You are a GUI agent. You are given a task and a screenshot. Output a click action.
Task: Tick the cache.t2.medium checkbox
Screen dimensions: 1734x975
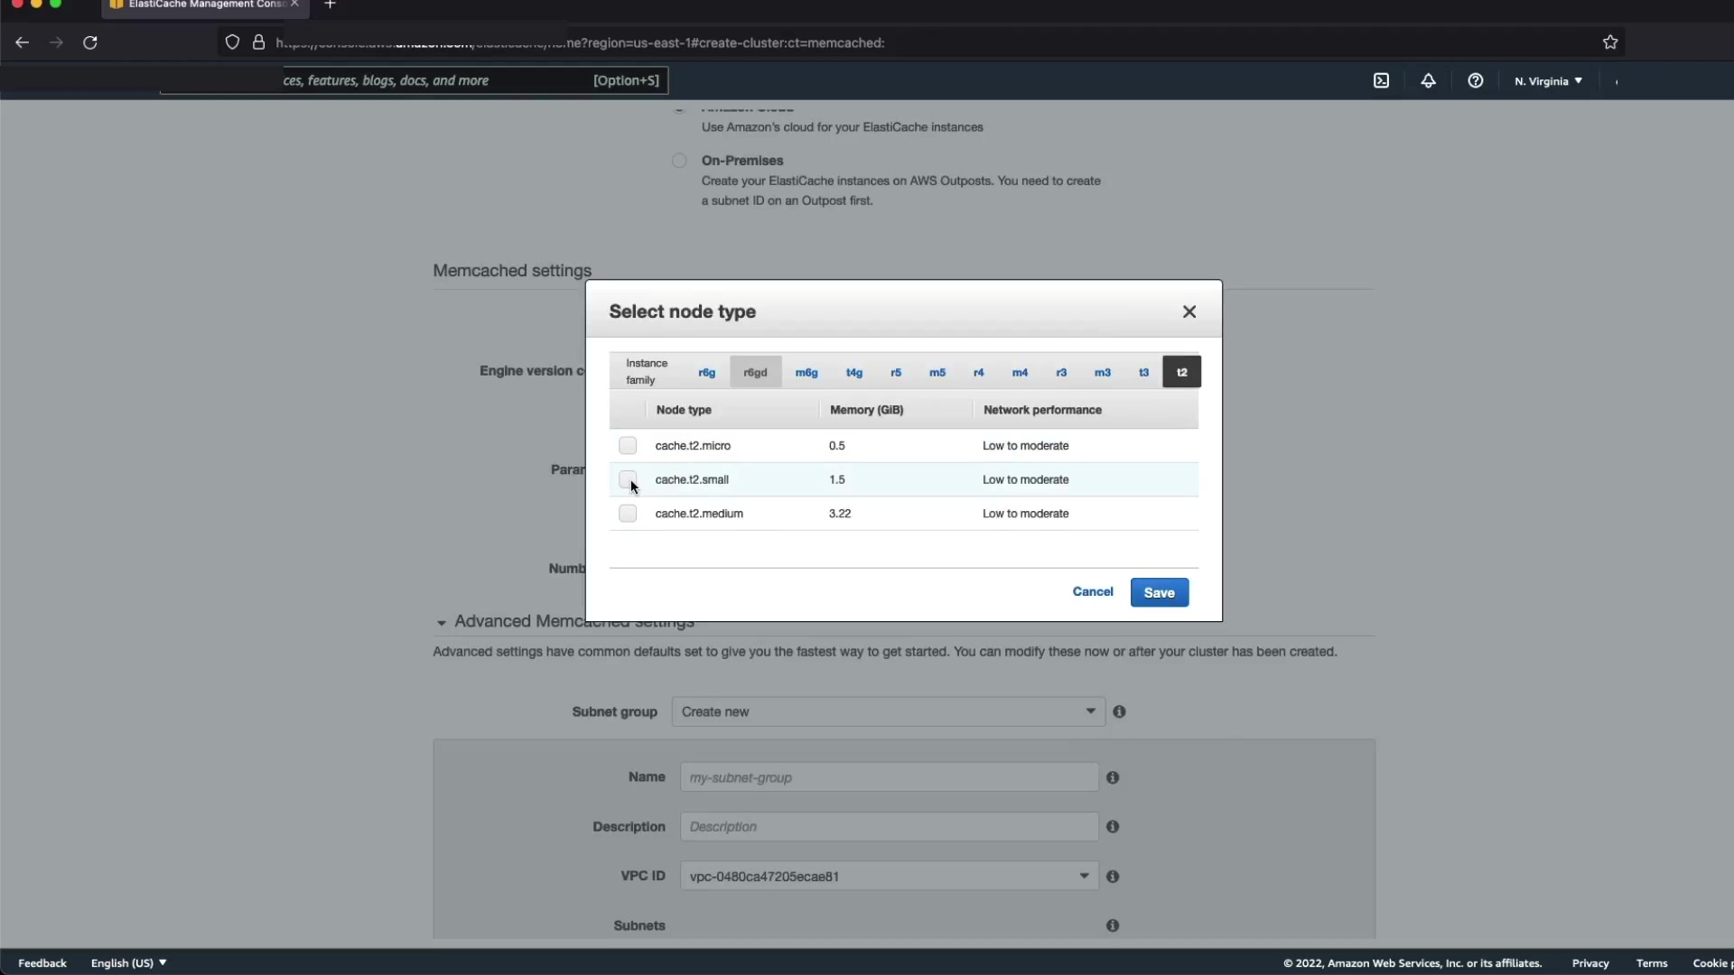[628, 513]
